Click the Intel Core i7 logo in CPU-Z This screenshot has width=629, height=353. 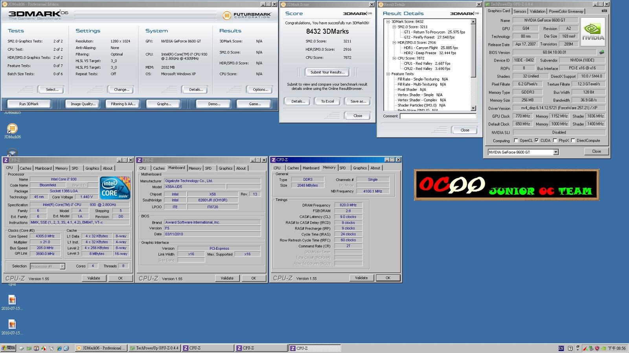click(115, 188)
